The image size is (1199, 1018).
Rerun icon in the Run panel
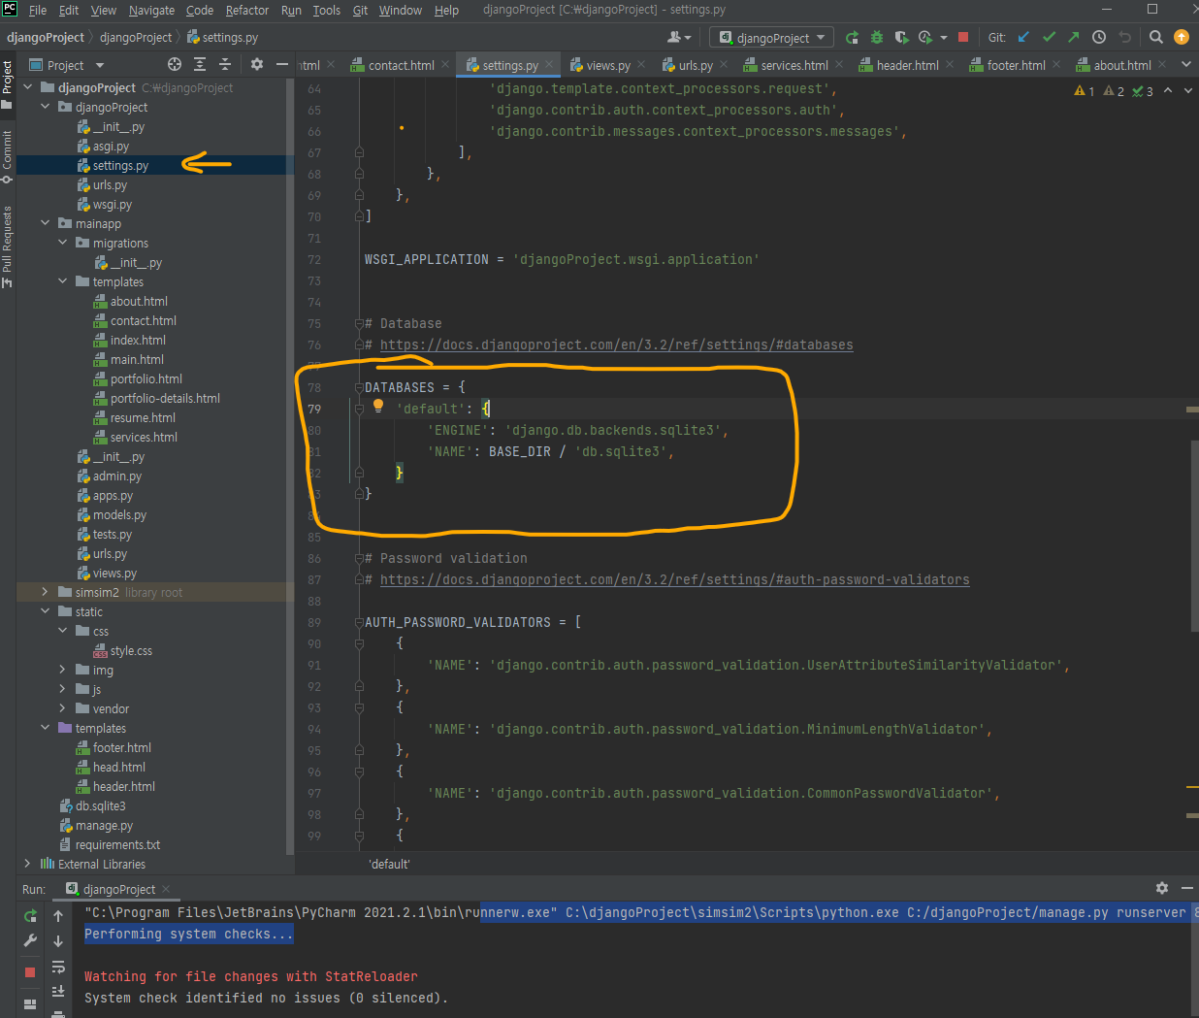[x=30, y=915]
